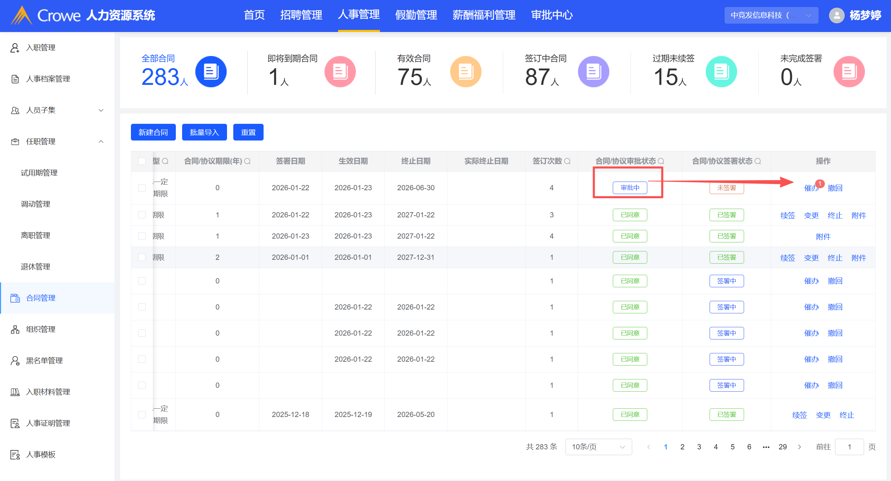Go to page 3 in pagination
The width and height of the screenshot is (891, 481).
click(699, 447)
